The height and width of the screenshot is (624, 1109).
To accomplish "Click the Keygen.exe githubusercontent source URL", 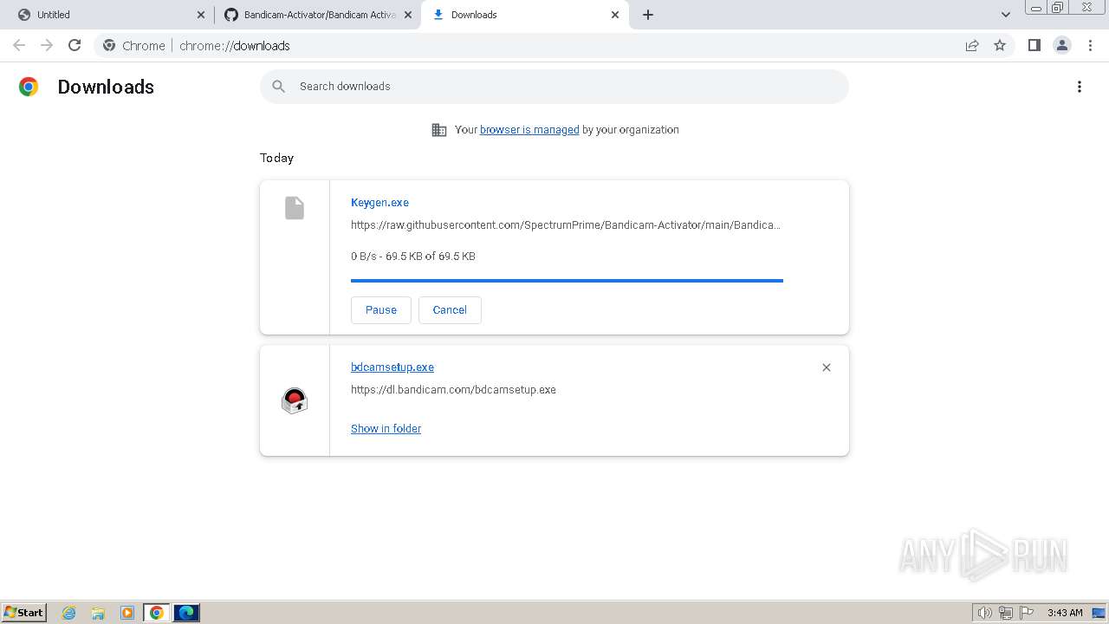I will point(566,225).
